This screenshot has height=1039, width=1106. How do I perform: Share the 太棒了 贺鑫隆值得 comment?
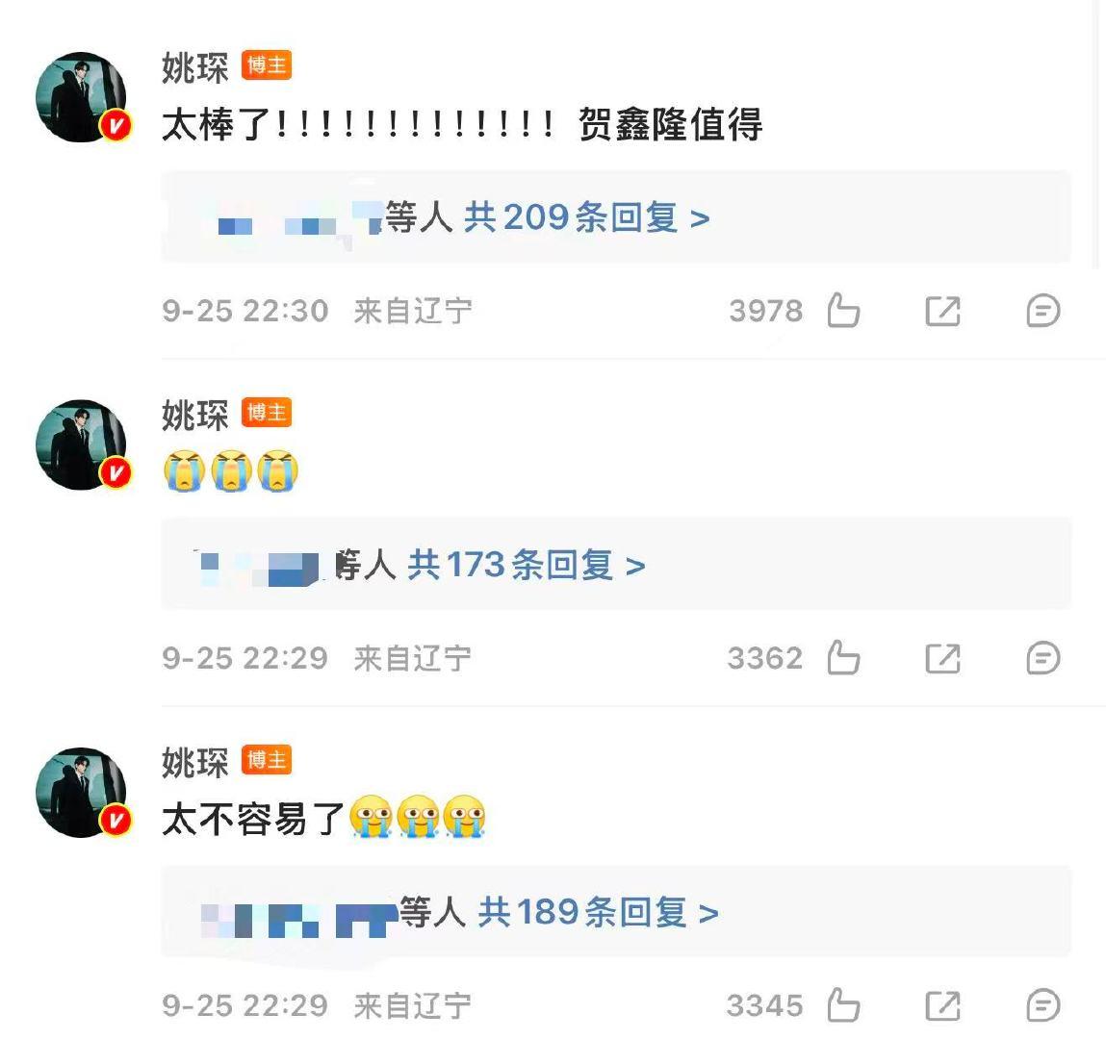[943, 311]
